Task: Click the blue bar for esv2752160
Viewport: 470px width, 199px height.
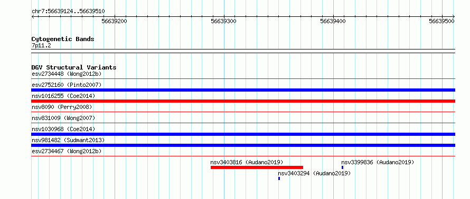Action: [x=243, y=90]
